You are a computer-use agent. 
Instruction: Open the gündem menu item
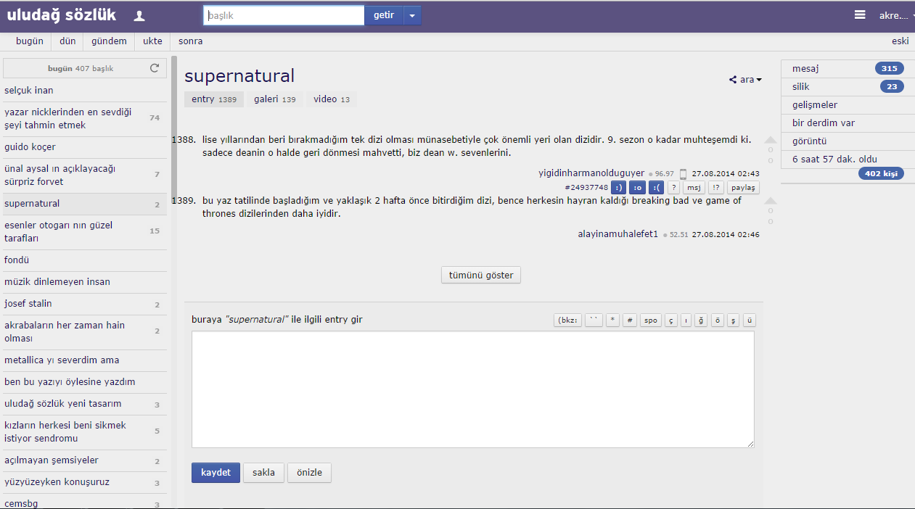click(x=109, y=41)
